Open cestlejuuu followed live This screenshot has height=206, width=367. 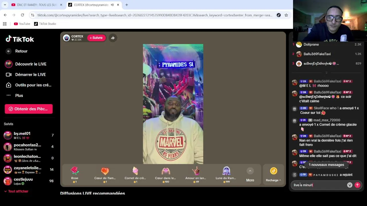pos(29,181)
